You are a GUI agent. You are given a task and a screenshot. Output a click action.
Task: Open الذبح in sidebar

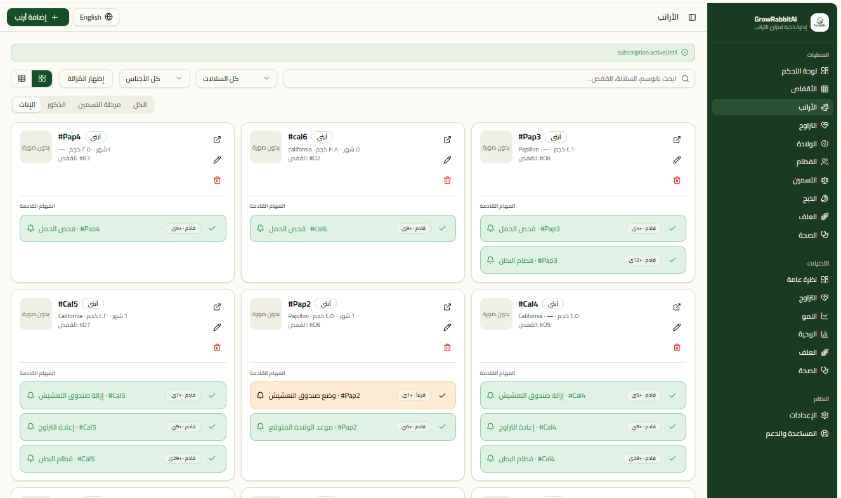(773, 198)
